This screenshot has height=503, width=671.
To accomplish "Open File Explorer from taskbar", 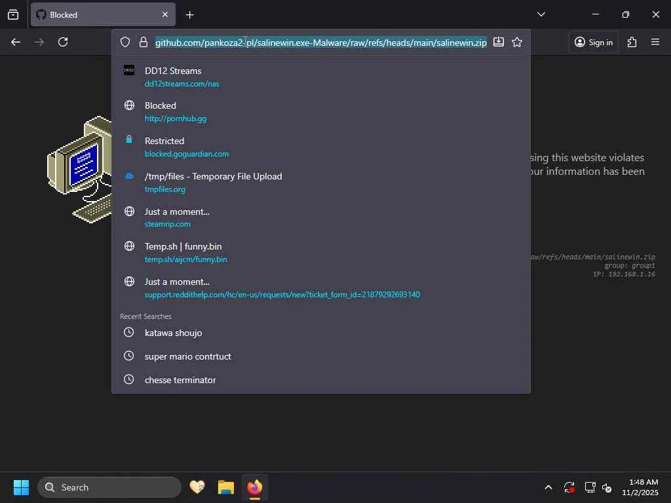I will click(x=226, y=487).
